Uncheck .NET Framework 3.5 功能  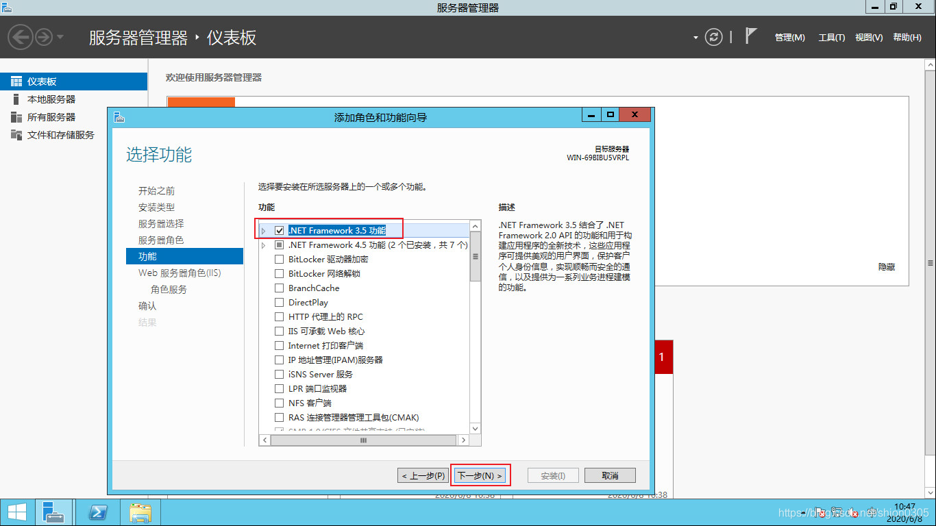click(279, 231)
